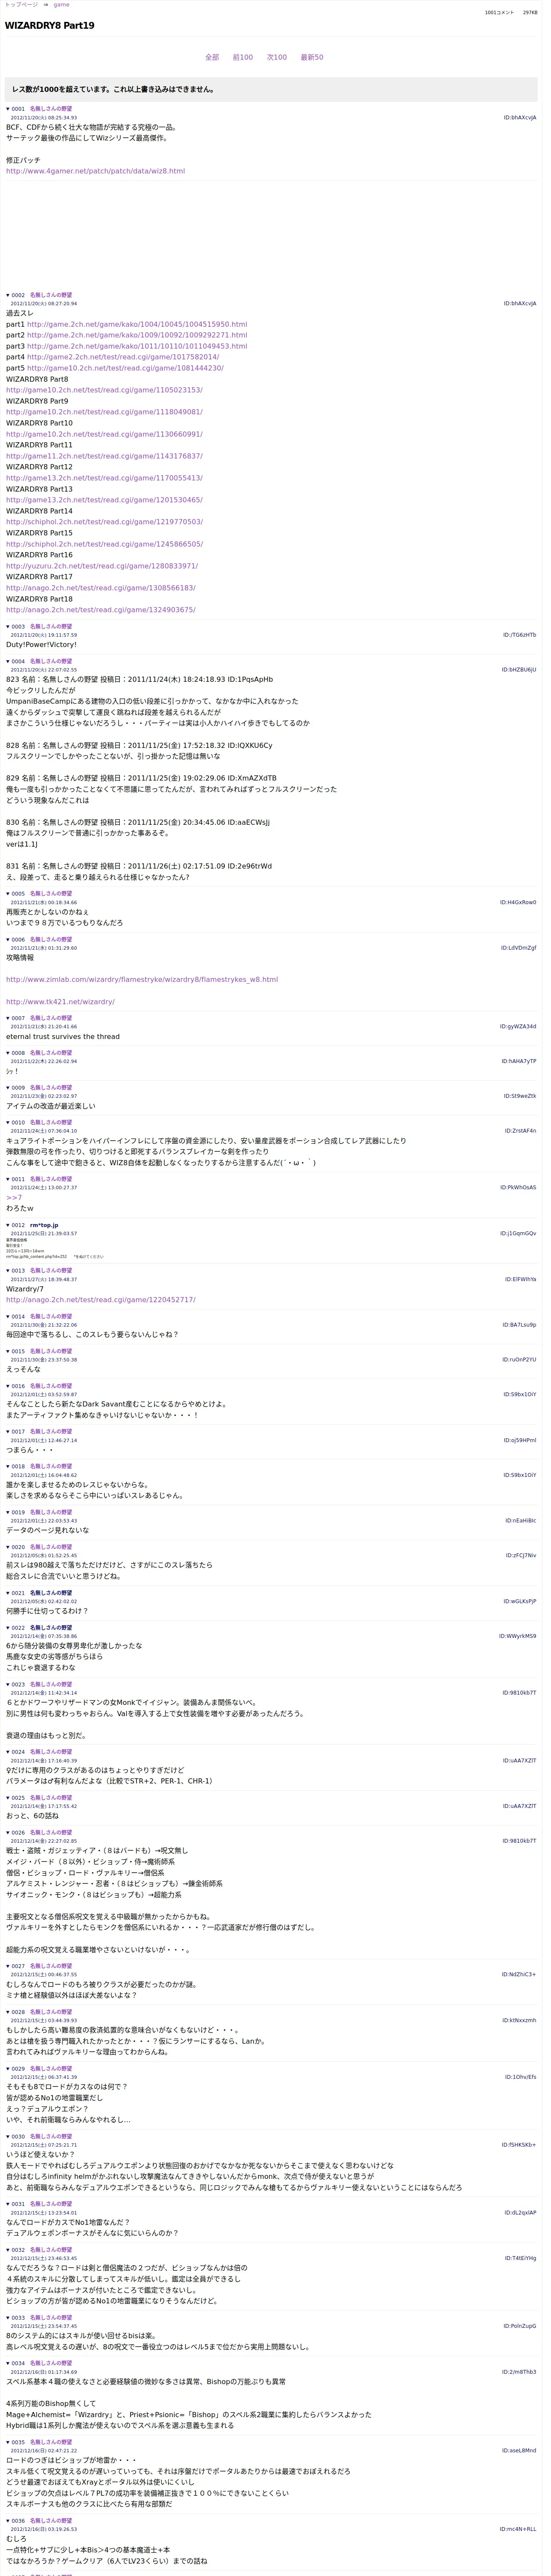Image resolution: width=551 pixels, height=2576 pixels.
Task: Collapse post 0012 with its triangle marker
Action: (x=8, y=1225)
